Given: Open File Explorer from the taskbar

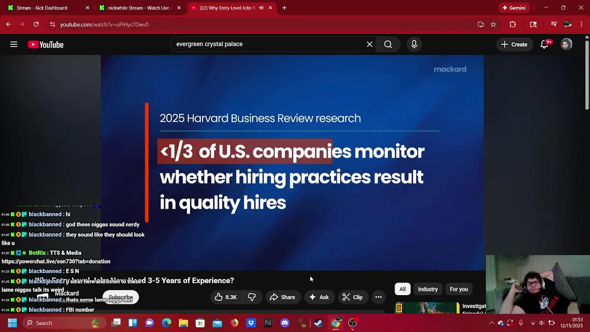Looking at the screenshot, I should pyautogui.click(x=183, y=323).
